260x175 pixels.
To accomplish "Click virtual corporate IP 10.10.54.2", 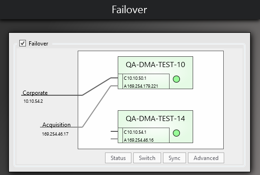I will point(33,101).
